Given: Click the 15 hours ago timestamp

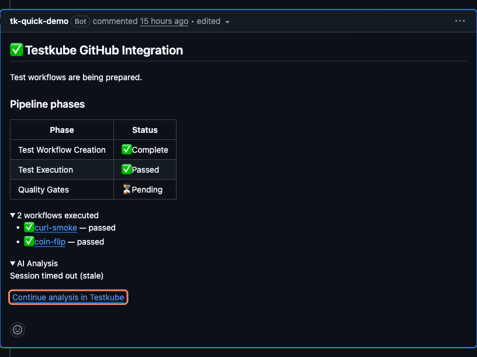Looking at the screenshot, I should [164, 21].
